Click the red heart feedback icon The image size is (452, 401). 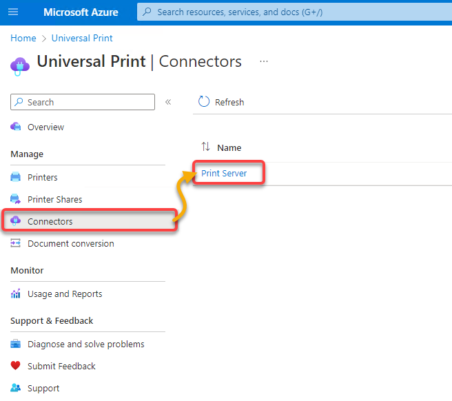16,366
